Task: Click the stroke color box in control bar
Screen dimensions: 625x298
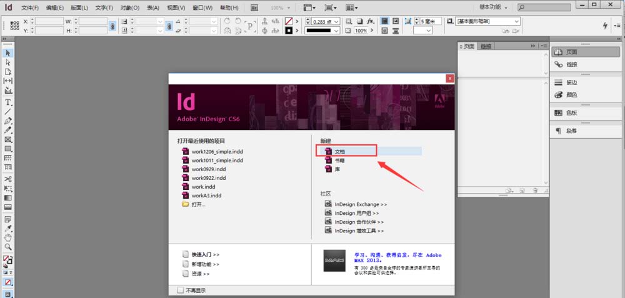Action: [289, 30]
